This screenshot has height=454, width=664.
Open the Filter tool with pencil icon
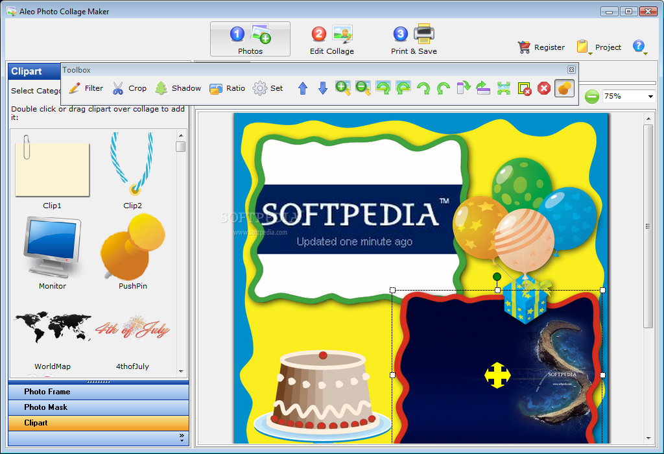86,88
